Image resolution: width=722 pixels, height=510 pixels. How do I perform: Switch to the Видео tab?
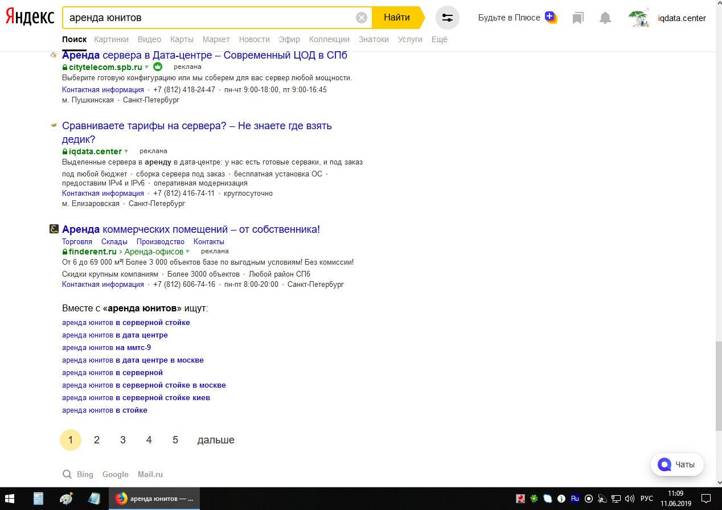tap(149, 39)
